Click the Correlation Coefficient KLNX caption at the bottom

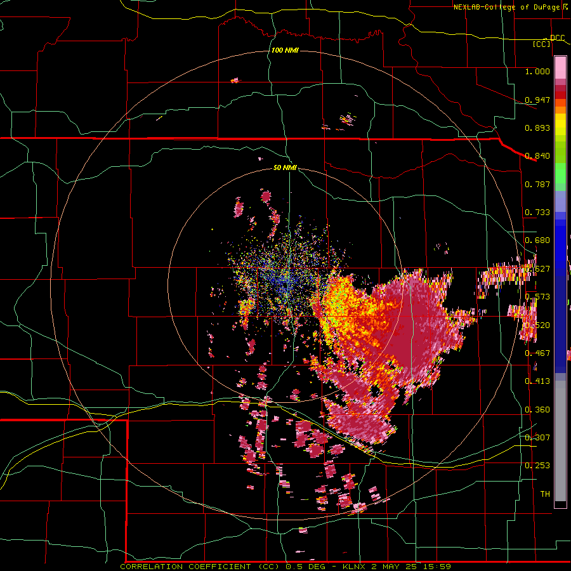[x=285, y=567]
